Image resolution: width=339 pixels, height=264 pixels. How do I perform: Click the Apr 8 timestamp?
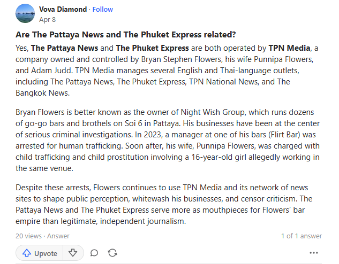pos(47,20)
